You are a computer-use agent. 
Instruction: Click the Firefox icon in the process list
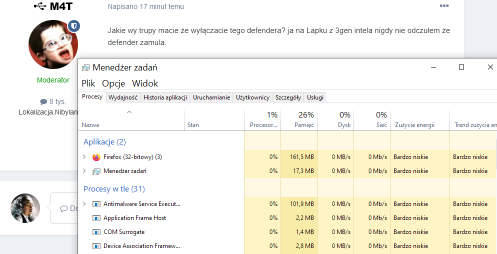pyautogui.click(x=96, y=157)
